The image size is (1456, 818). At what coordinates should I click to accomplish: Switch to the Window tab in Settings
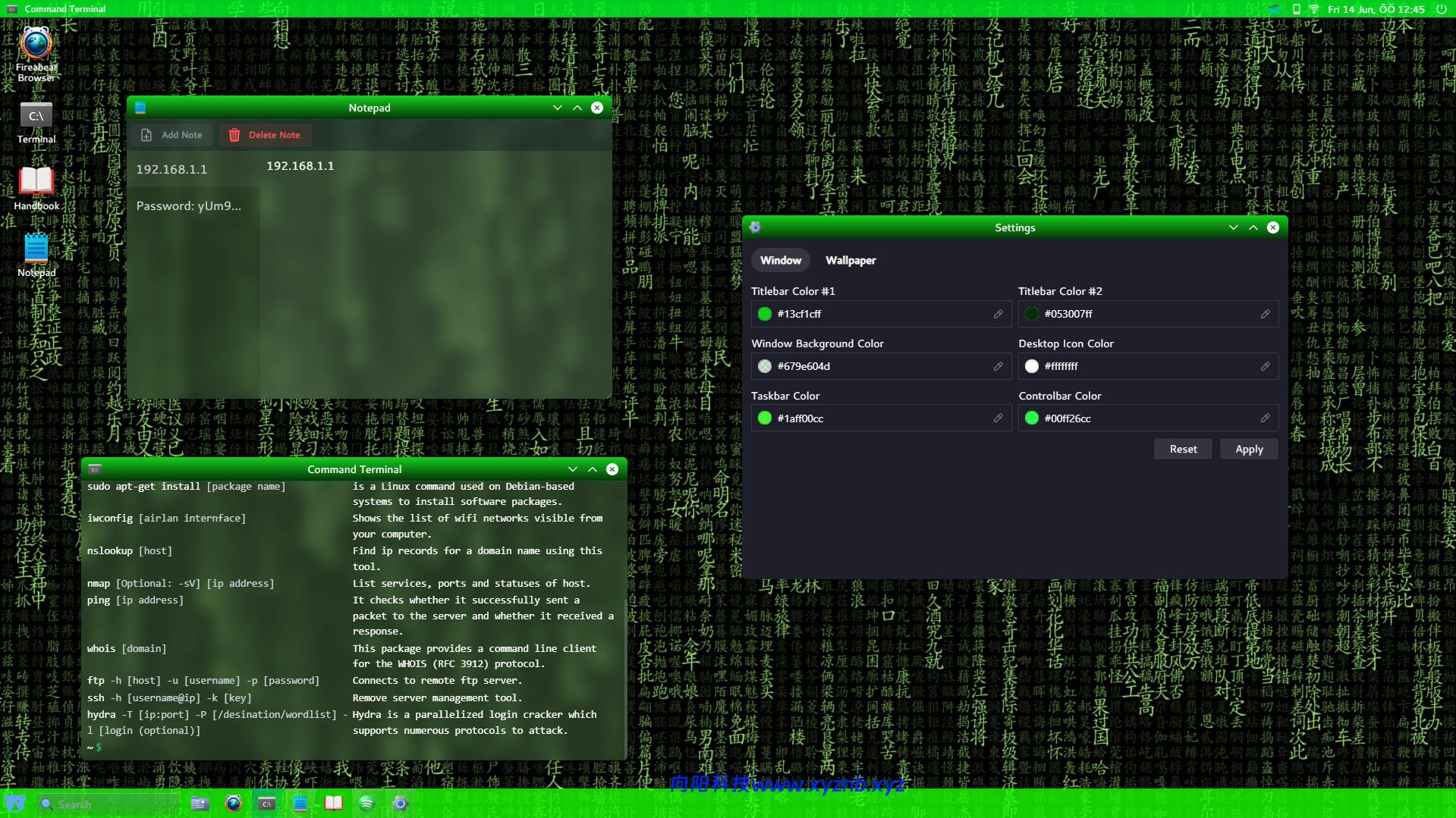780,260
